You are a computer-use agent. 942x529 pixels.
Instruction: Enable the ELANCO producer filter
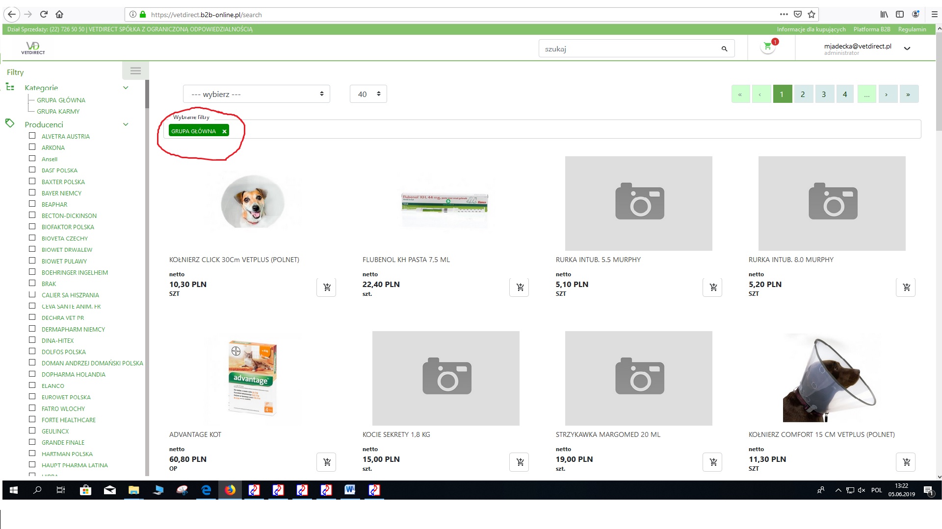(x=32, y=385)
